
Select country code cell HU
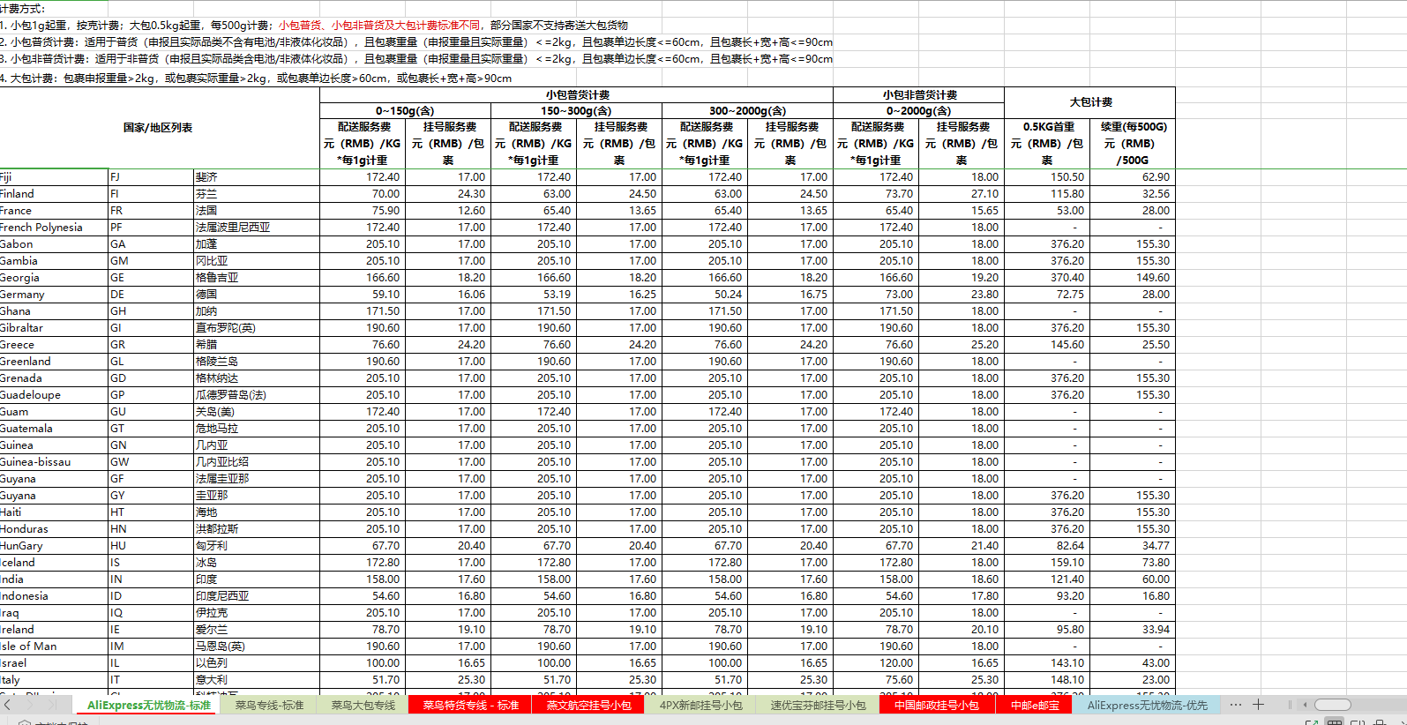pos(151,546)
